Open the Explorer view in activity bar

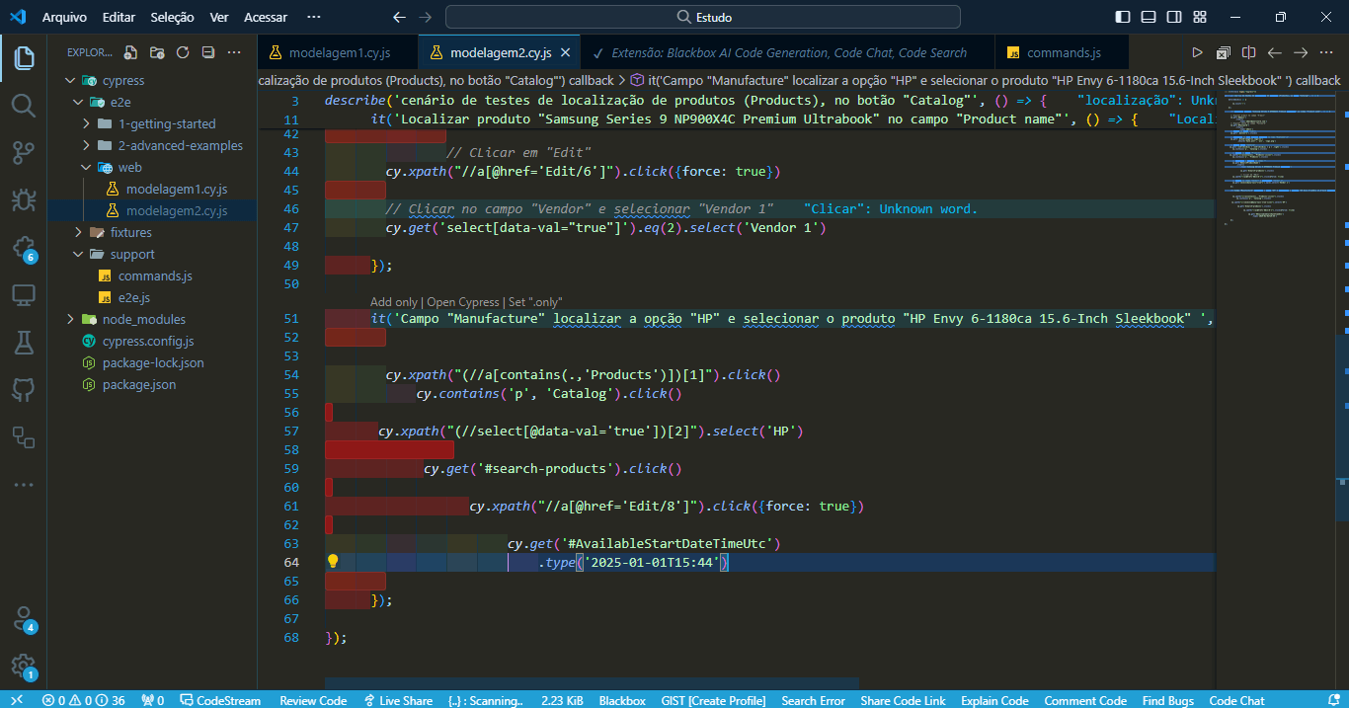24,57
